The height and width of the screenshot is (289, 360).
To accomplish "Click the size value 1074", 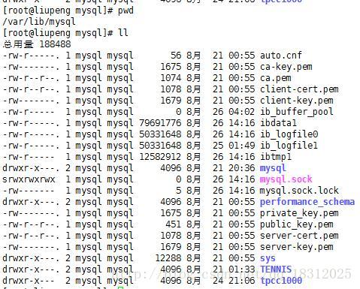I will pyautogui.click(x=171, y=78).
